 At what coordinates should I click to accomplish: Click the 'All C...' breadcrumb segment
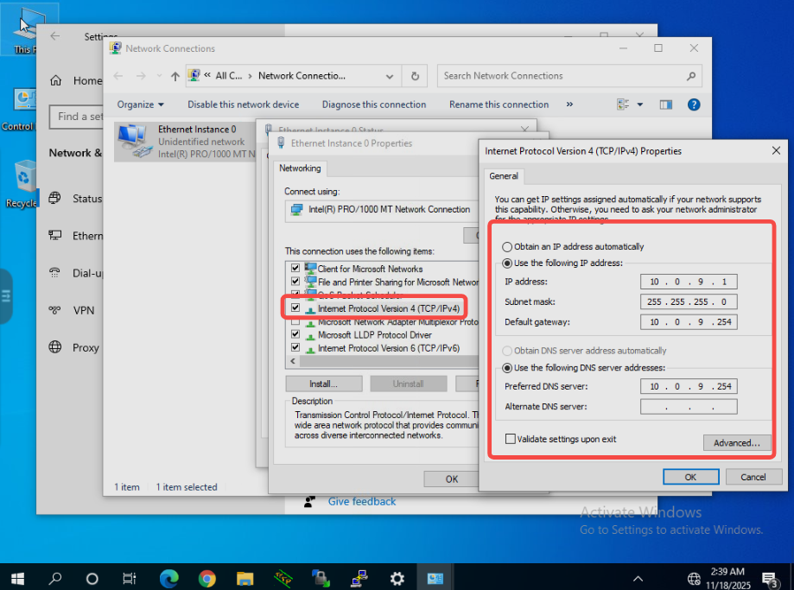click(x=228, y=76)
